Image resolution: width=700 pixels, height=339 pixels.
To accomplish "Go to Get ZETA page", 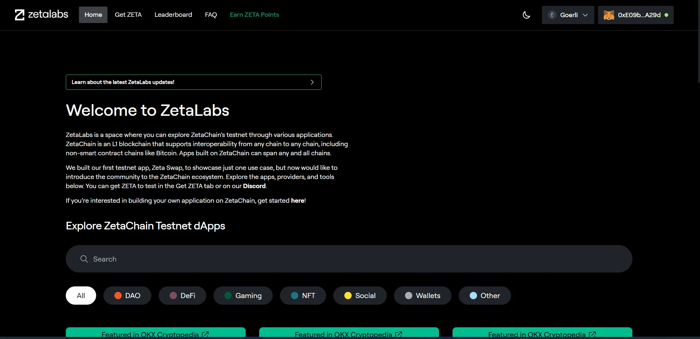I will click(x=128, y=15).
